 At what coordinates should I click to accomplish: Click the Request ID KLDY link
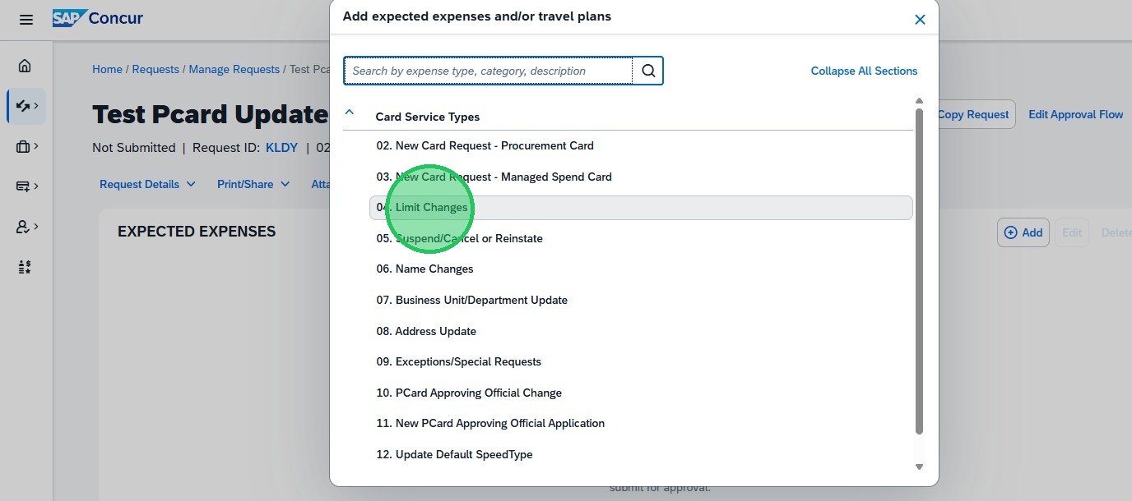point(281,148)
